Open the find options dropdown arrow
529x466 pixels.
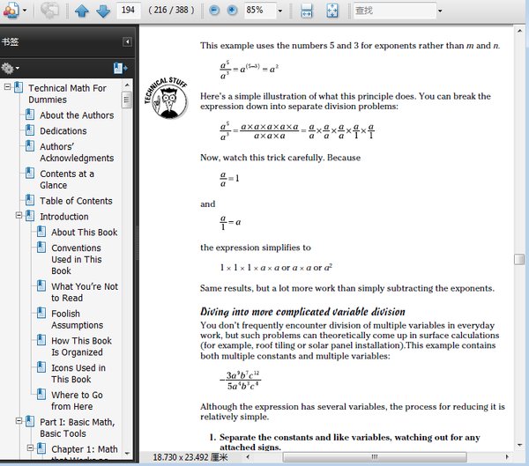coord(440,11)
